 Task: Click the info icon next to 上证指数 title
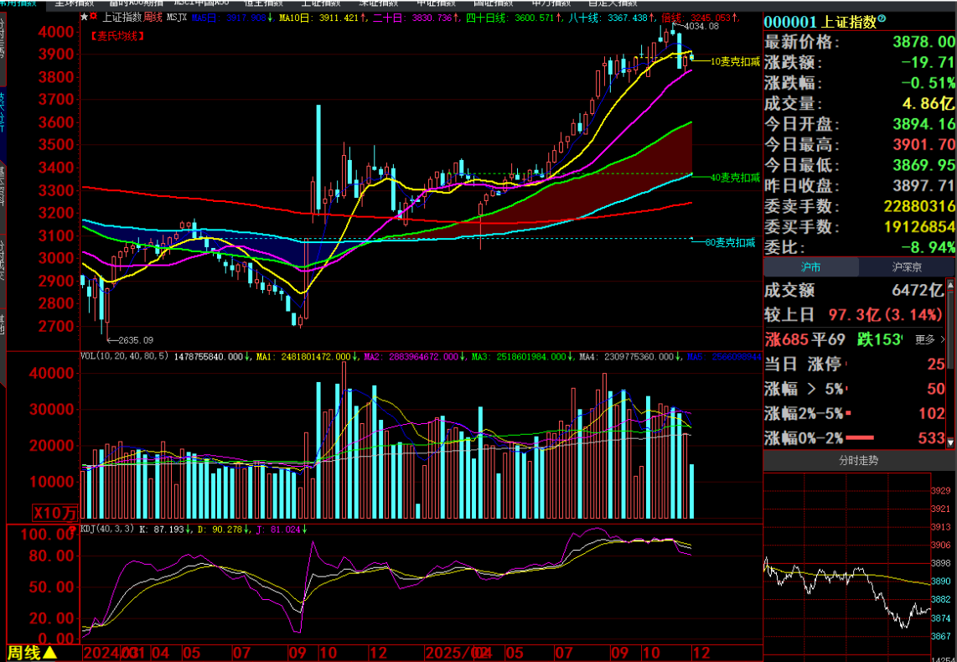point(881,19)
